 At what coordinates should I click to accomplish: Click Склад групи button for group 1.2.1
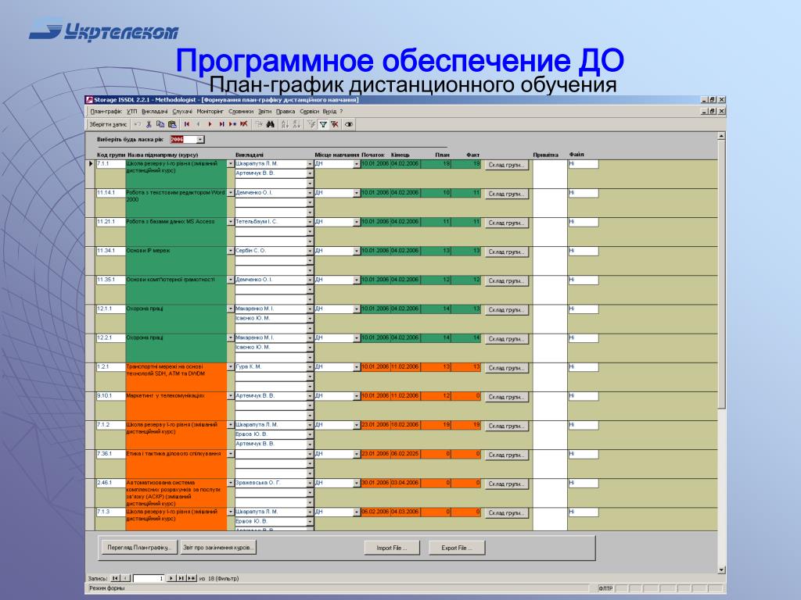[506, 368]
